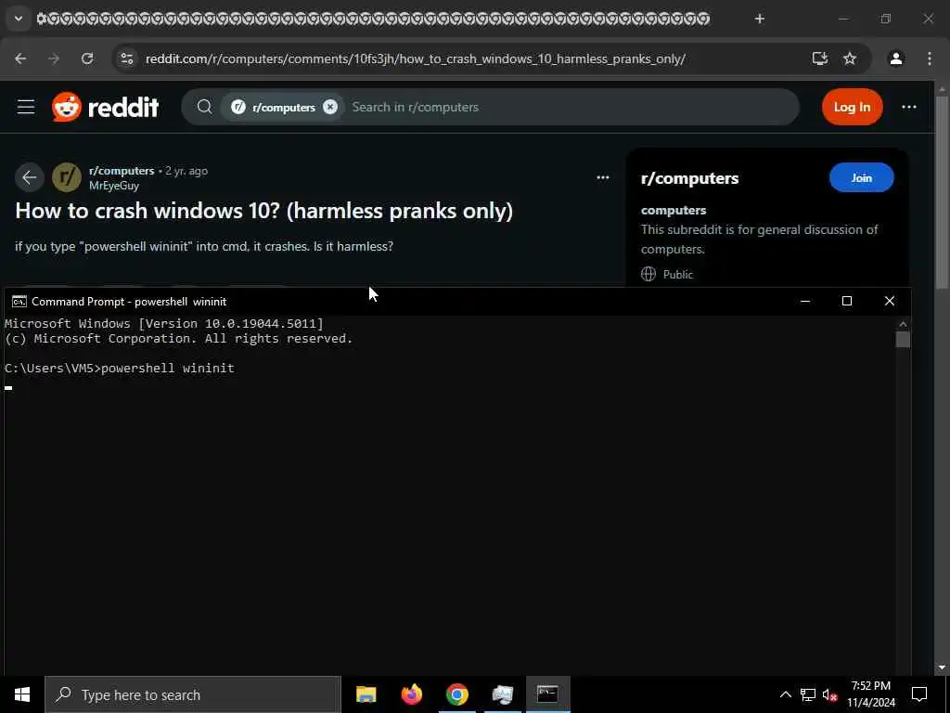The width and height of the screenshot is (950, 713).
Task: Open Chrome three-dot menu
Action: click(930, 58)
